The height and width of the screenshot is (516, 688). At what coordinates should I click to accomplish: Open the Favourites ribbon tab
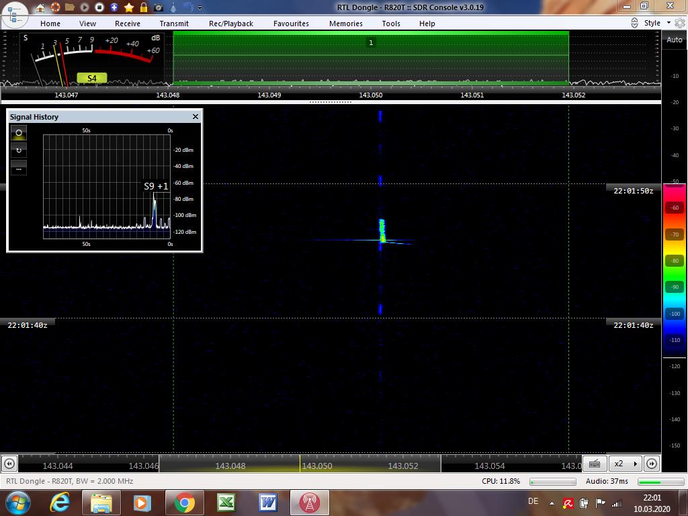click(x=291, y=24)
